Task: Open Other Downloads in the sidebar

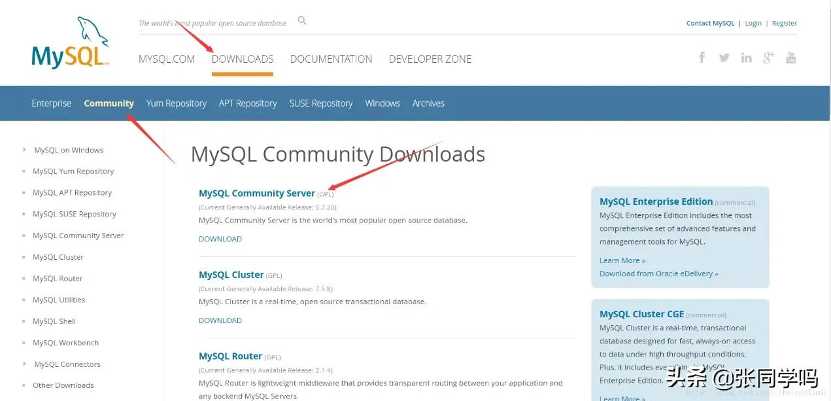Action: click(63, 385)
